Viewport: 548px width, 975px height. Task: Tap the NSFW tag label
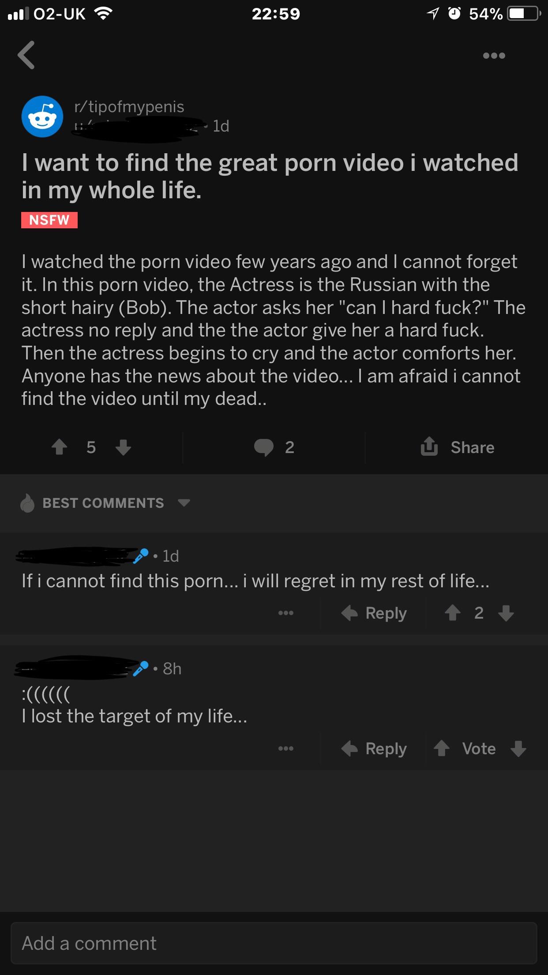(49, 220)
